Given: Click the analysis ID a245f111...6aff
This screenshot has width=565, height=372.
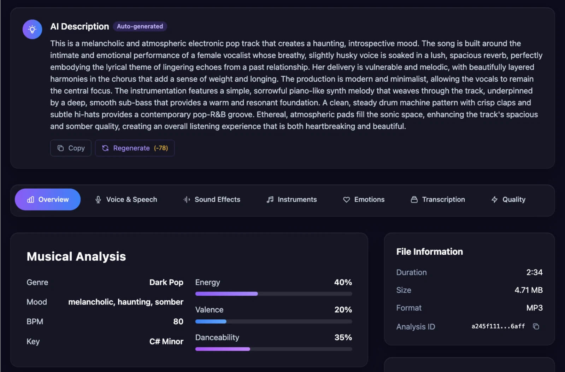Looking at the screenshot, I should pos(498,326).
